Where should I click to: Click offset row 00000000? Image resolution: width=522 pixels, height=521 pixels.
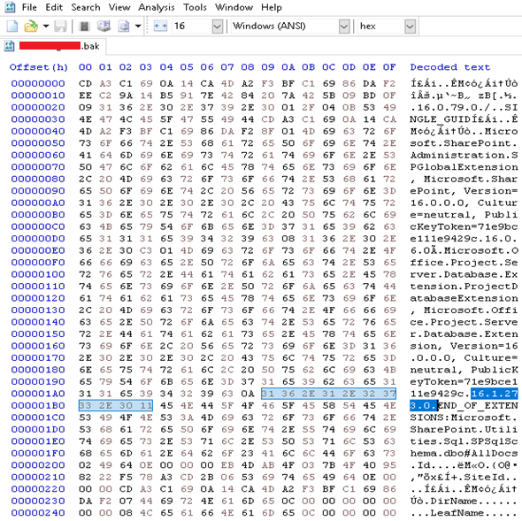(x=38, y=83)
